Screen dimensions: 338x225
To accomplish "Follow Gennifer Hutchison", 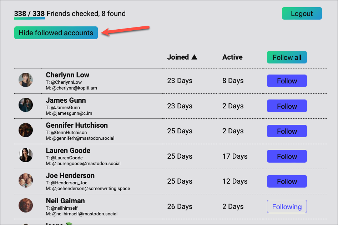I will tap(287, 131).
